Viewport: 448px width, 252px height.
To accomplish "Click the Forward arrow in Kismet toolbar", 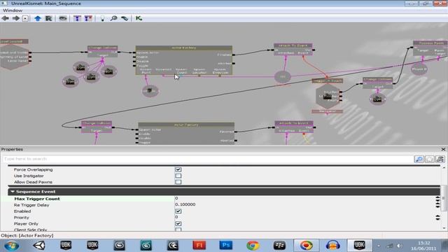I will point(15,18).
